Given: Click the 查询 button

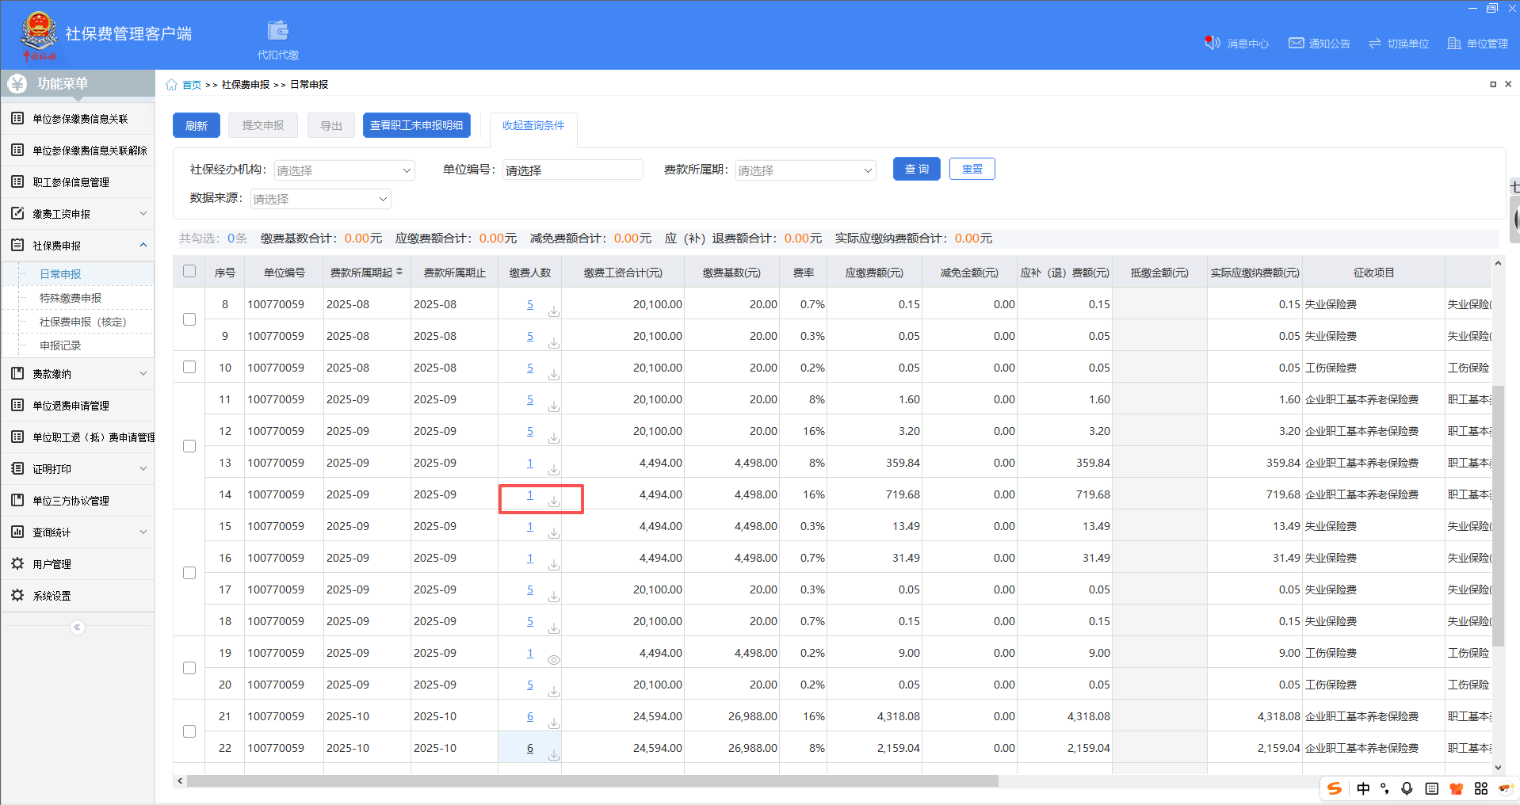Looking at the screenshot, I should [x=917, y=169].
